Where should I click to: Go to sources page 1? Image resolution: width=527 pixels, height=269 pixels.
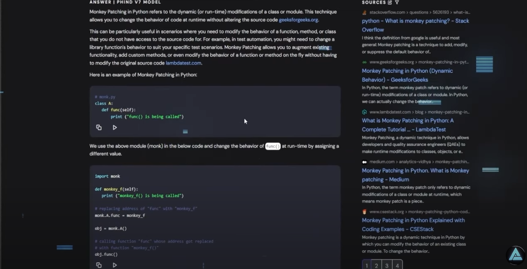(366, 265)
